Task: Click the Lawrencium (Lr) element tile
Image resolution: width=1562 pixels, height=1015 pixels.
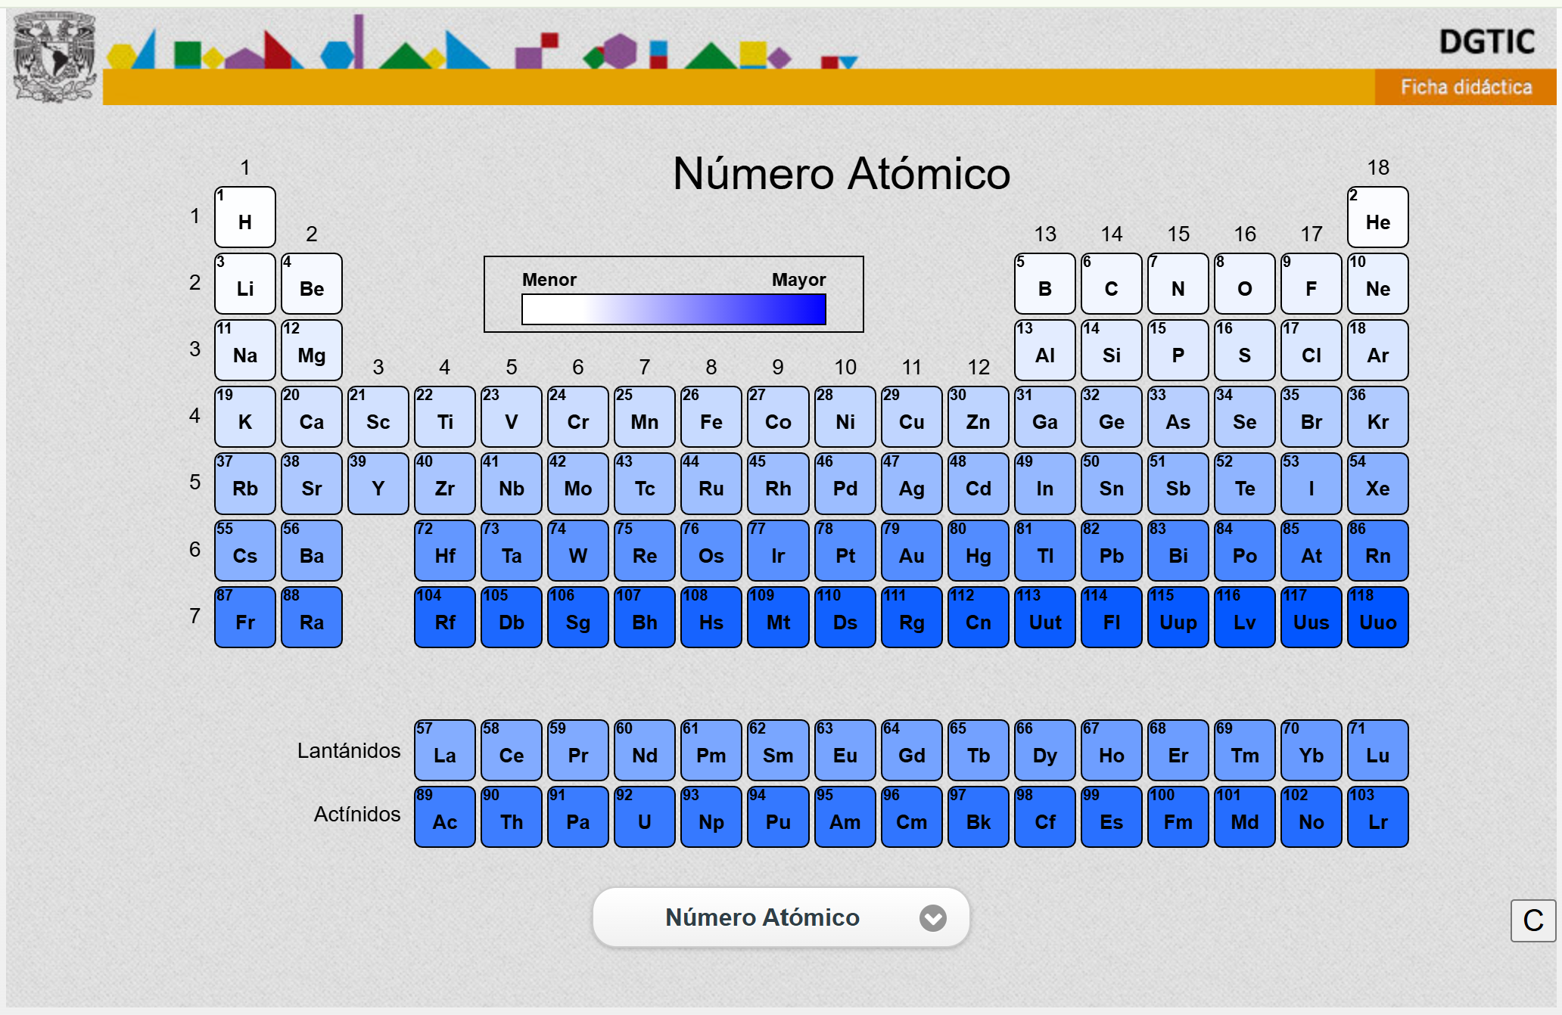Action: coord(1377,817)
